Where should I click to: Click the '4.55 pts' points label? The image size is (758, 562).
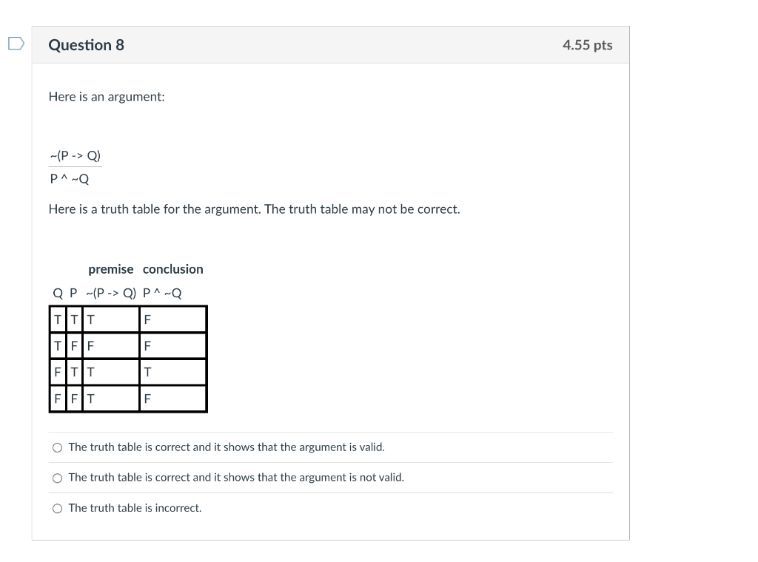coord(587,44)
